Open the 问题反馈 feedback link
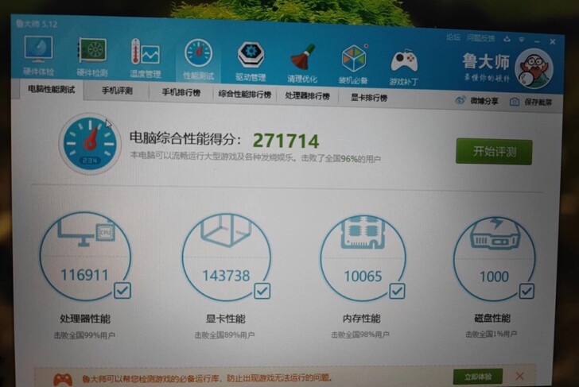Screen dimensions: 579x387 480,38
